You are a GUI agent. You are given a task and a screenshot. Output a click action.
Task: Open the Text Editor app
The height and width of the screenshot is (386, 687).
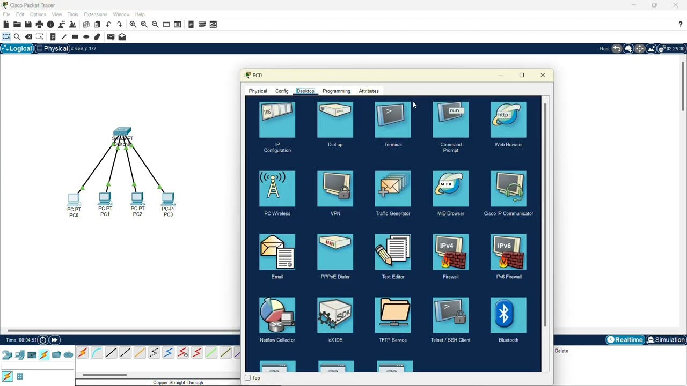[393, 252]
